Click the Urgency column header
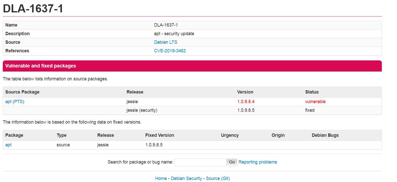The height and width of the screenshot is (182, 397). (x=230, y=135)
